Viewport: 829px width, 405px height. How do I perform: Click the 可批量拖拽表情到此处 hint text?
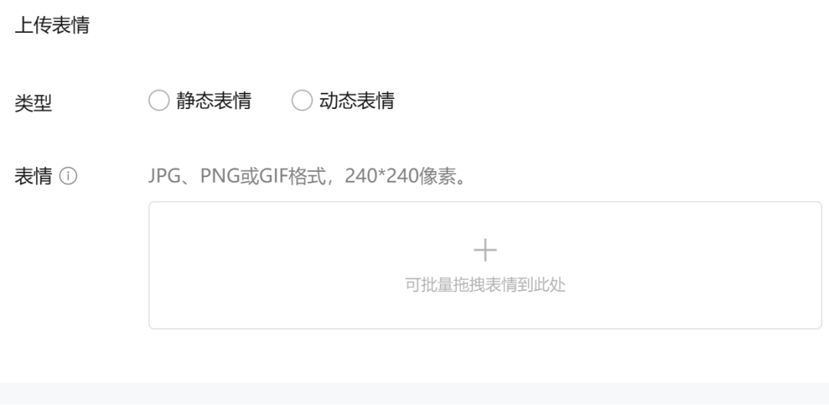[x=485, y=285]
